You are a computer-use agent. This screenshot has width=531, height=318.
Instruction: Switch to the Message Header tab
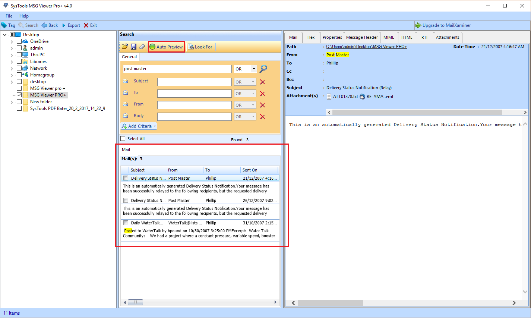(362, 37)
